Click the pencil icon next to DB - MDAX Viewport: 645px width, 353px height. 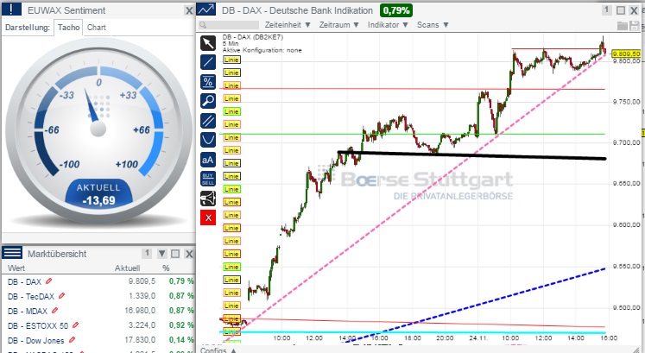(x=54, y=310)
